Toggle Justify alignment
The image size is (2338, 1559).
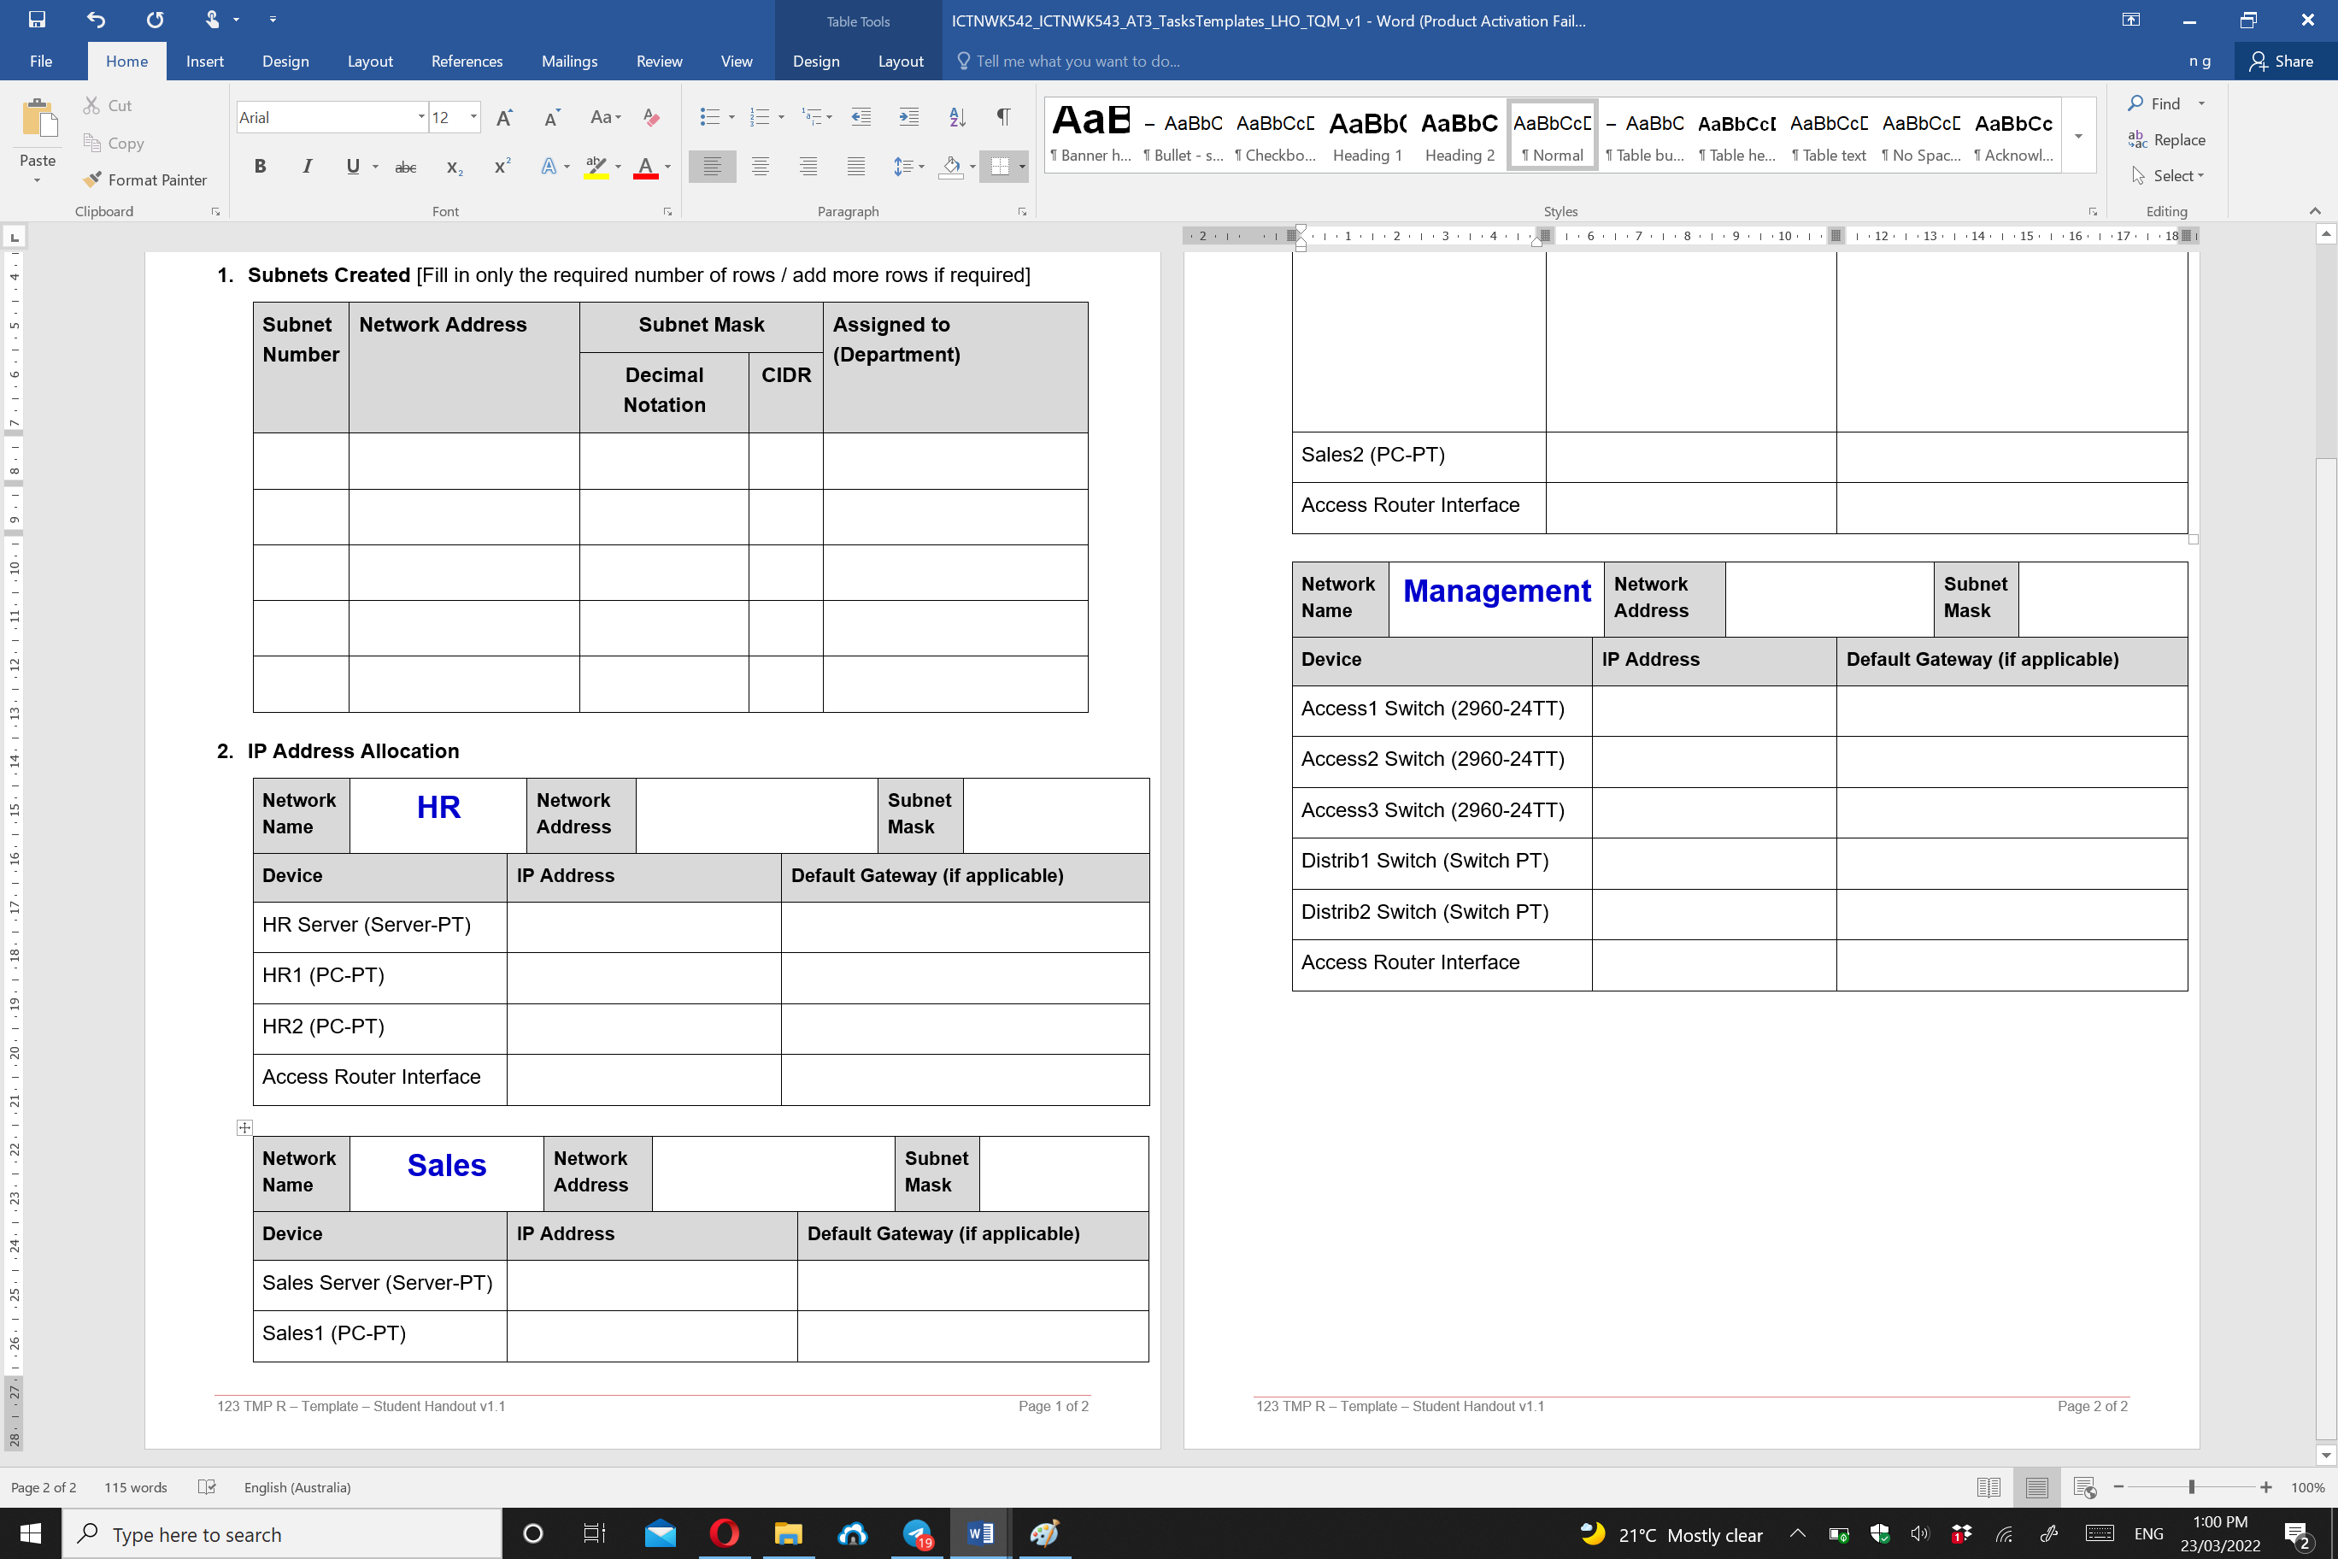click(x=856, y=167)
